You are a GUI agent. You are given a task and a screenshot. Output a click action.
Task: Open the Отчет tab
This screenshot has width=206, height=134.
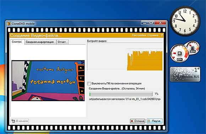click(62, 42)
